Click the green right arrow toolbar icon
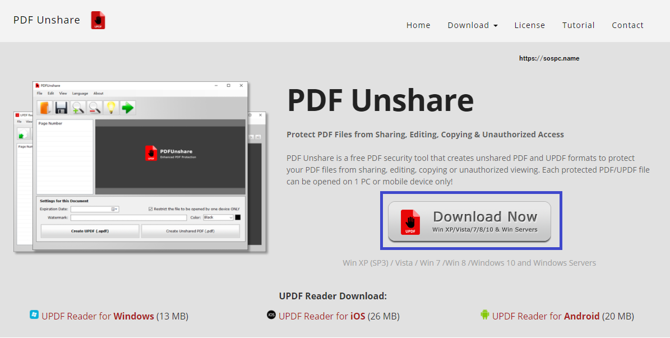The image size is (670, 338). (x=127, y=108)
